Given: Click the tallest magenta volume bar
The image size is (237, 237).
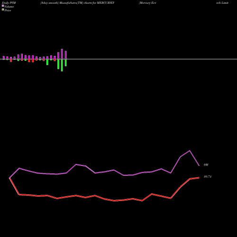Looking at the screenshot, I should [x=62, y=54].
